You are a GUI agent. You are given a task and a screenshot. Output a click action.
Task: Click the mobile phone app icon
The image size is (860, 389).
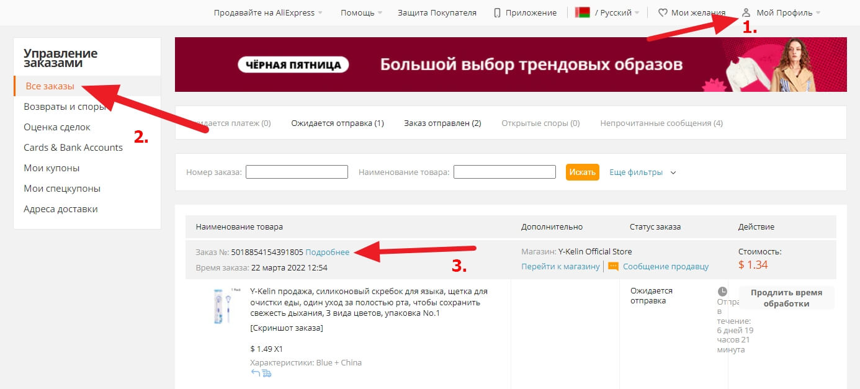[497, 12]
